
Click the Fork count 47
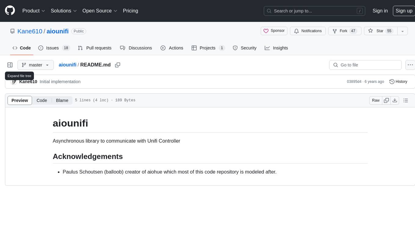tap(353, 31)
